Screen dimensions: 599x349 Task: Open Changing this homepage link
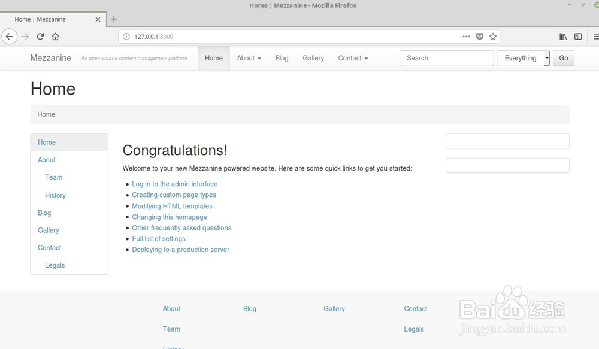point(170,217)
